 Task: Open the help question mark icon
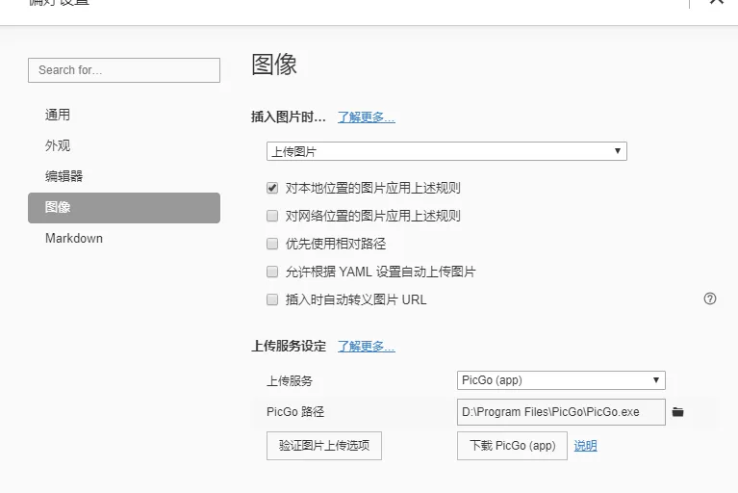click(710, 298)
